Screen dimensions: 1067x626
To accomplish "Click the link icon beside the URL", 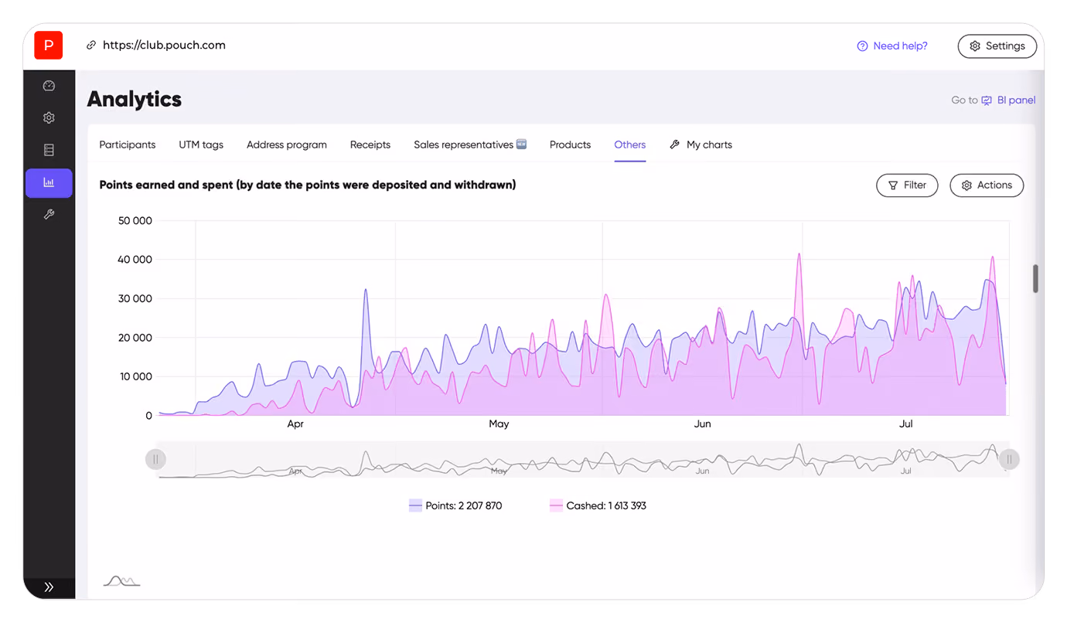I will click(91, 46).
